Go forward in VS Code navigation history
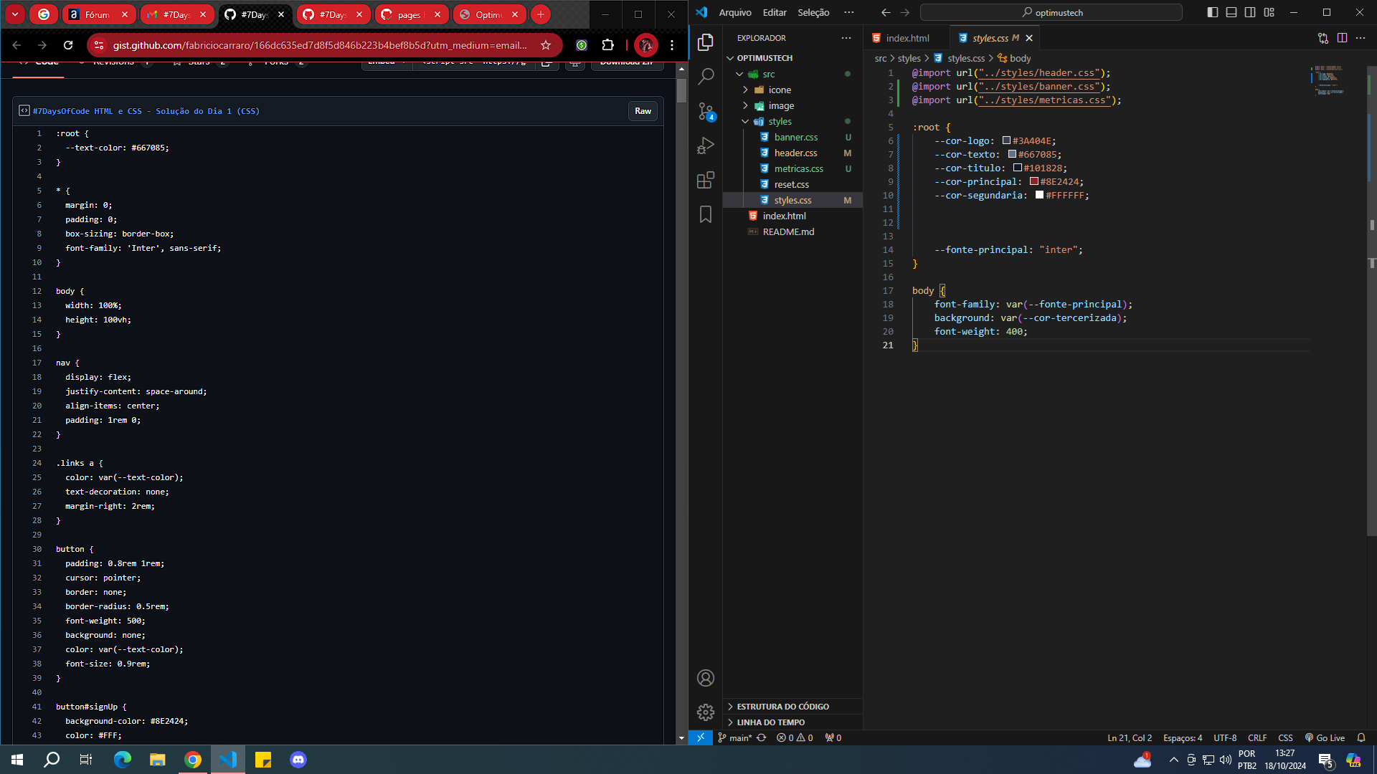Viewport: 1377px width, 774px height. click(904, 12)
